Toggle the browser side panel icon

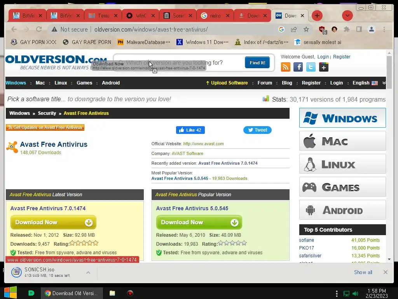pyautogui.click(x=359, y=29)
